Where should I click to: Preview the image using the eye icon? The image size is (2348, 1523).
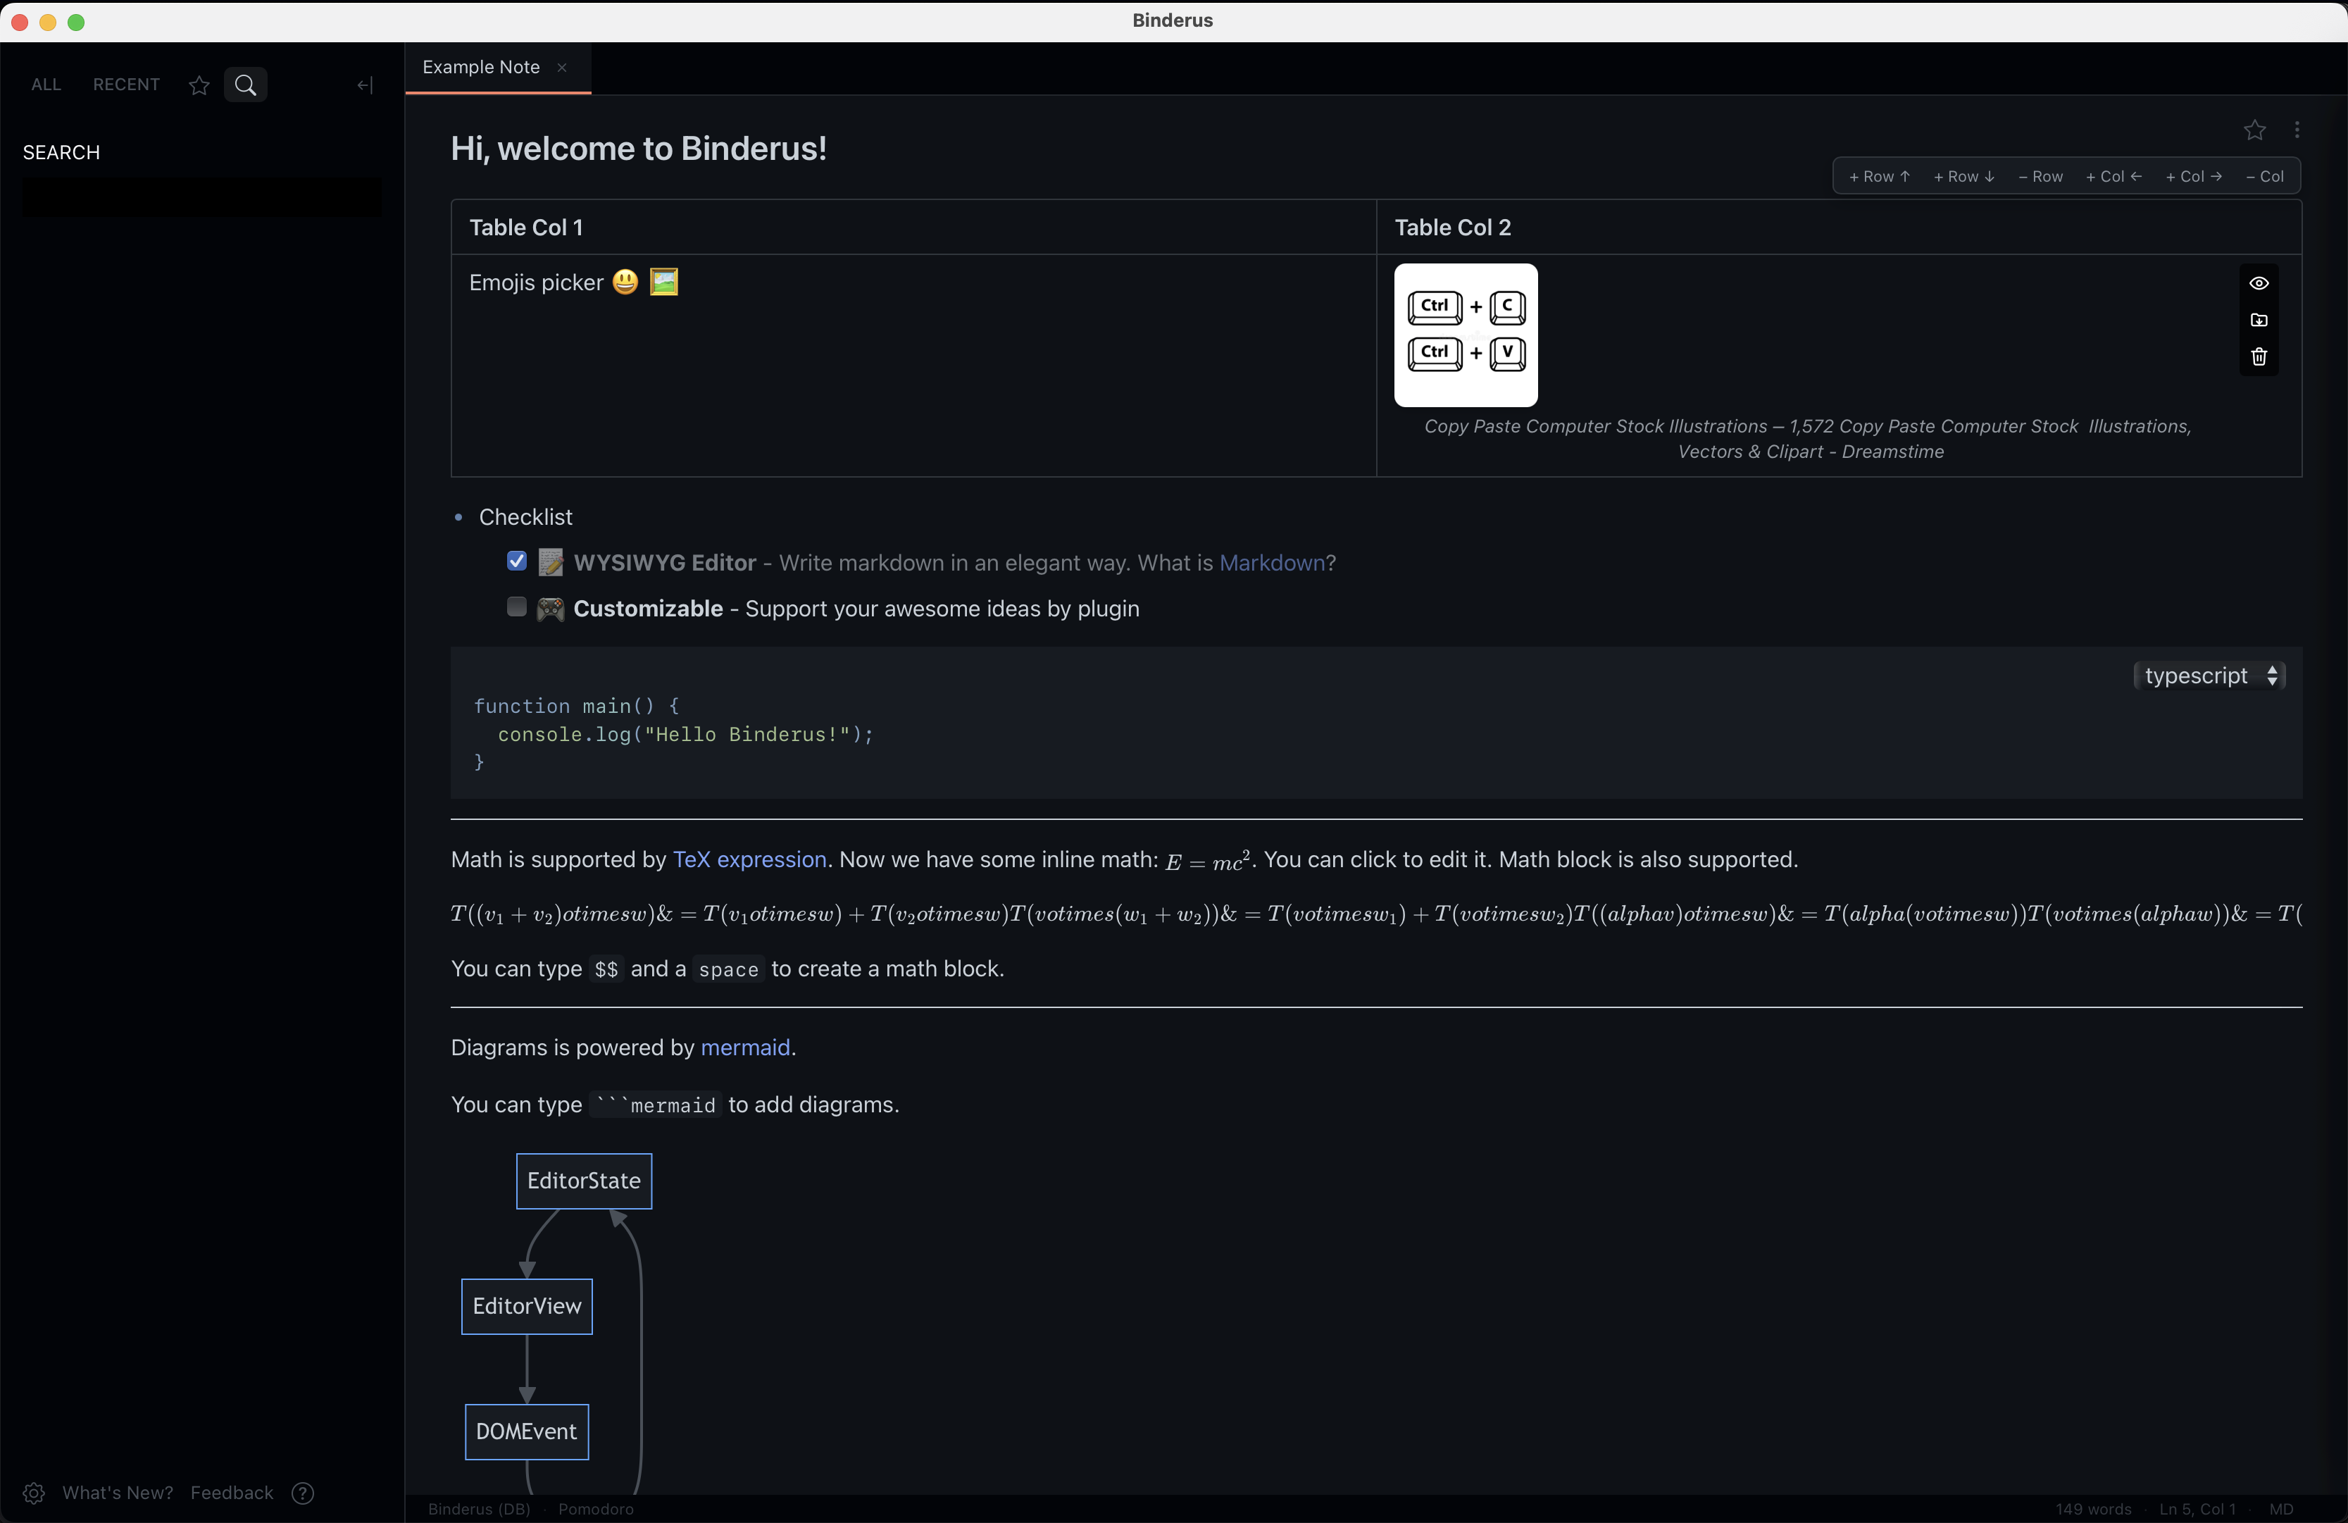point(2259,283)
